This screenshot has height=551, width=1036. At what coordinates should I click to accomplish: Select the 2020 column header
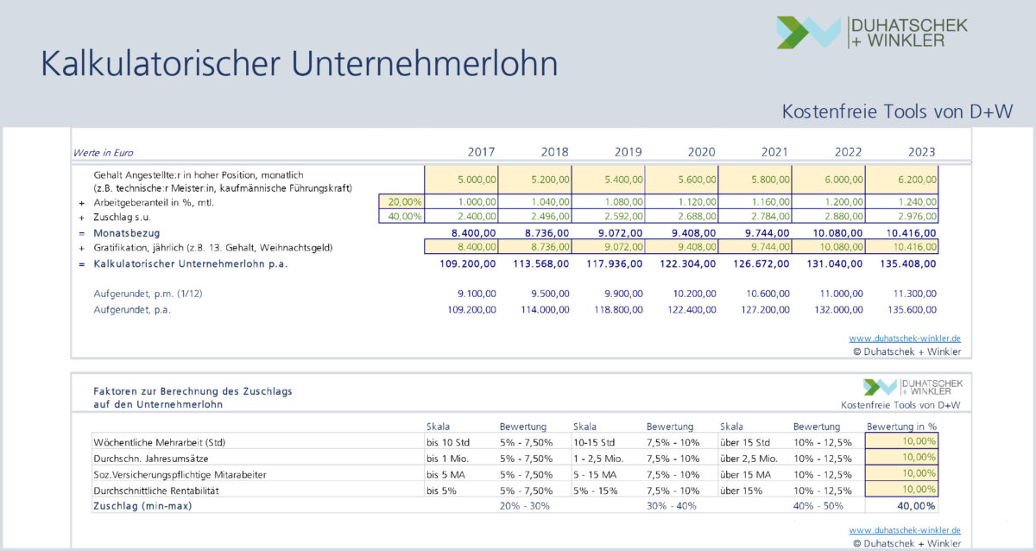tap(702, 151)
